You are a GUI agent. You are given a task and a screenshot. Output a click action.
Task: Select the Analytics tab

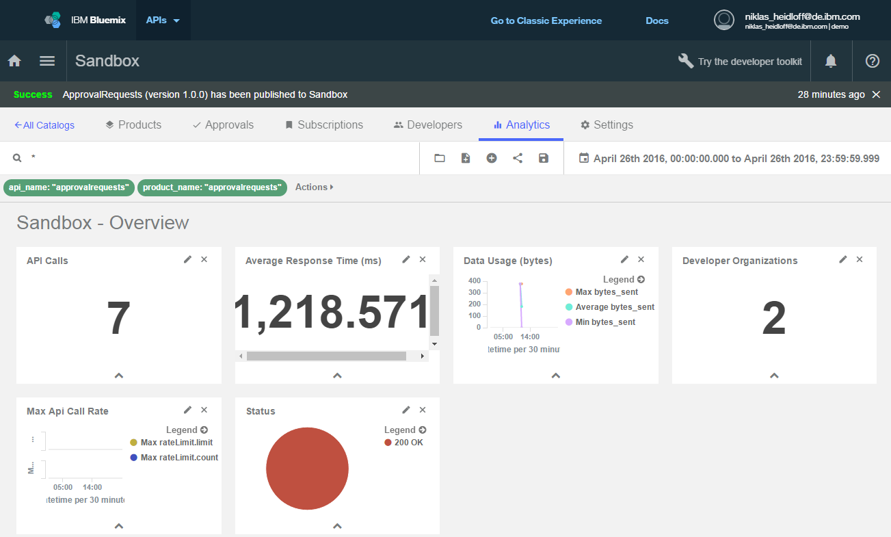coord(521,125)
